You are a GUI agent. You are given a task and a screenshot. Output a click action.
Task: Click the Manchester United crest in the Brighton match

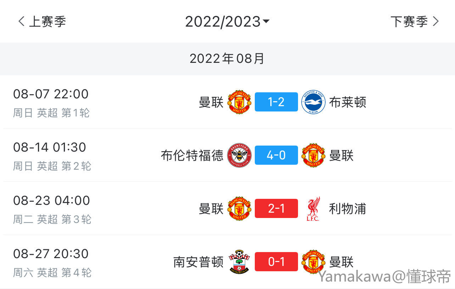pos(239,102)
